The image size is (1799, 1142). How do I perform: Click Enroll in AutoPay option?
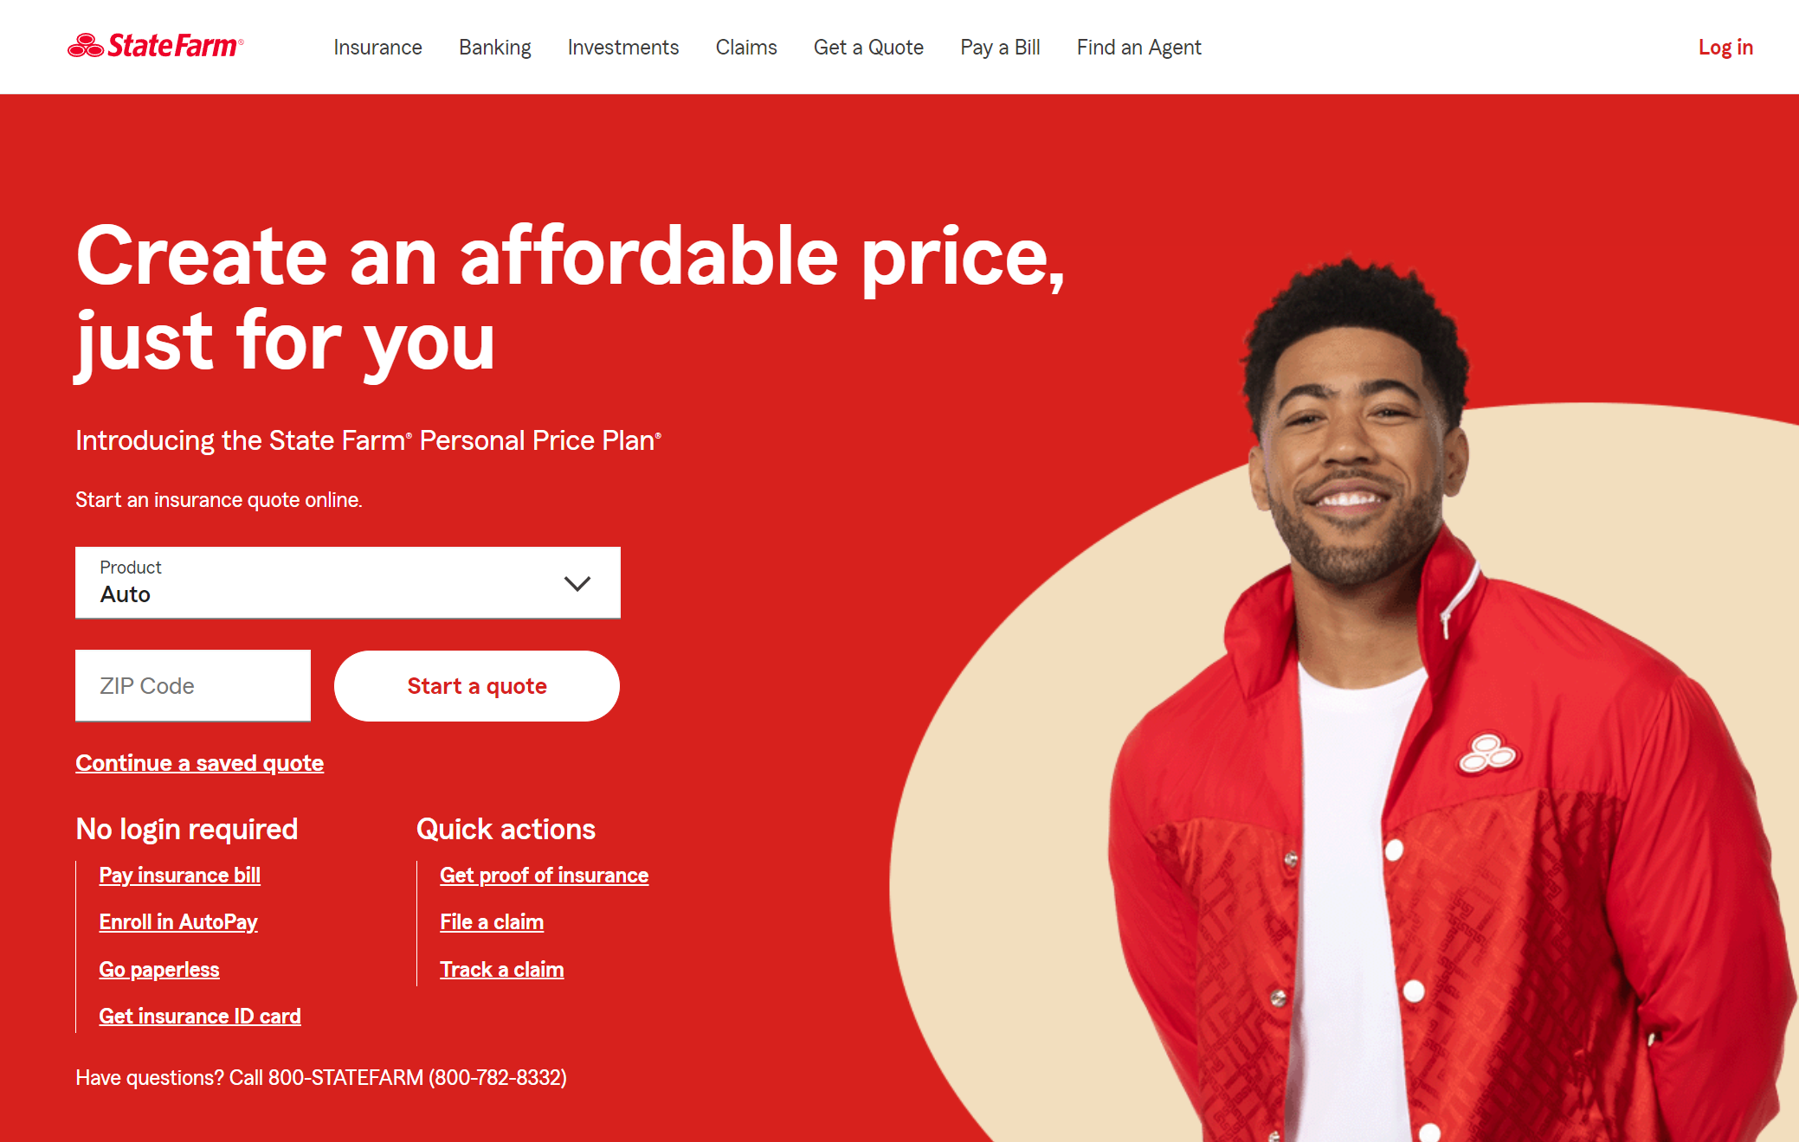point(178,922)
